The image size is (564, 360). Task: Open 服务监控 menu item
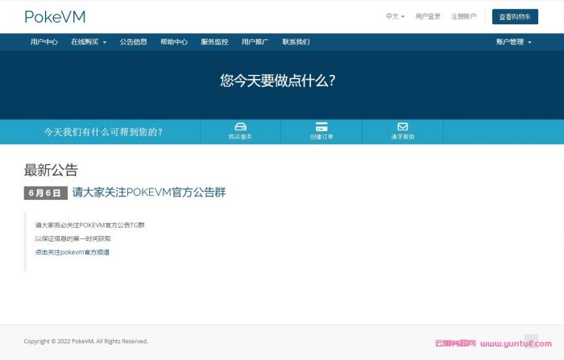pos(214,42)
